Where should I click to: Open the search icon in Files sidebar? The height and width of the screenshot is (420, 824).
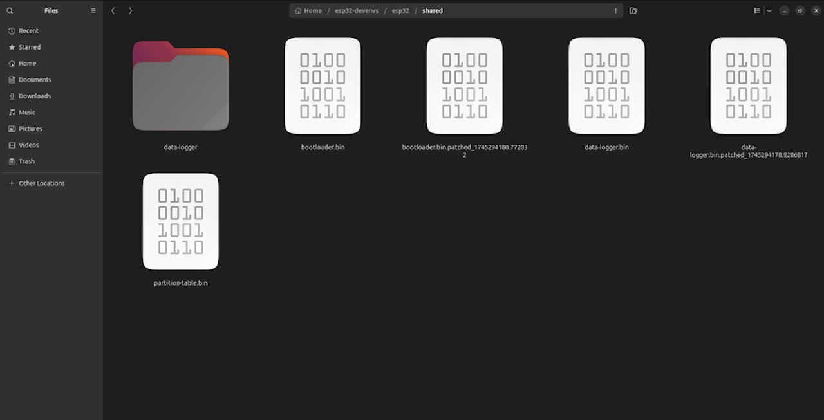tap(10, 10)
